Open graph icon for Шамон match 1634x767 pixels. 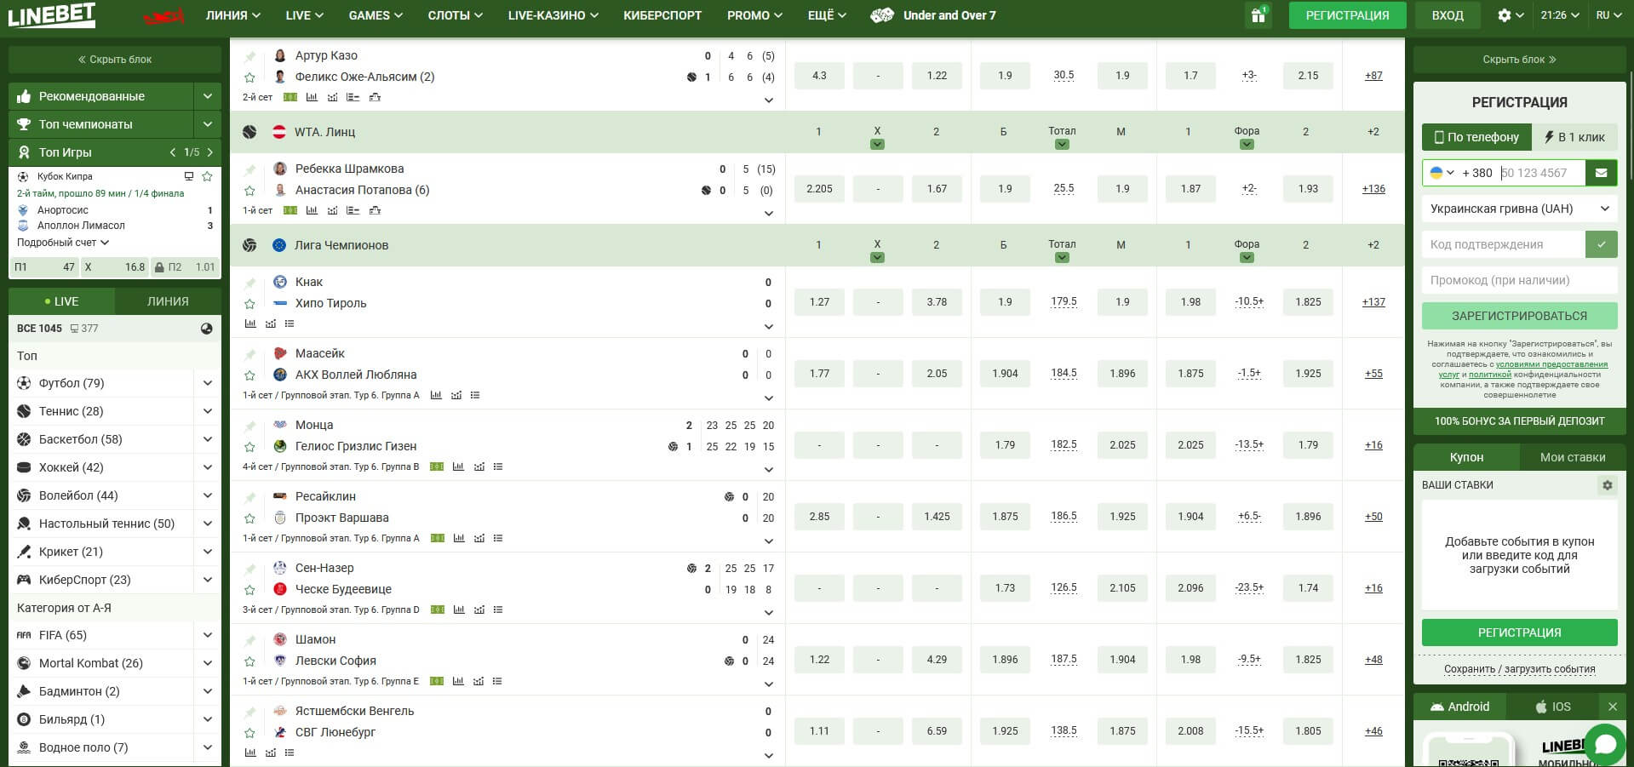tap(479, 681)
